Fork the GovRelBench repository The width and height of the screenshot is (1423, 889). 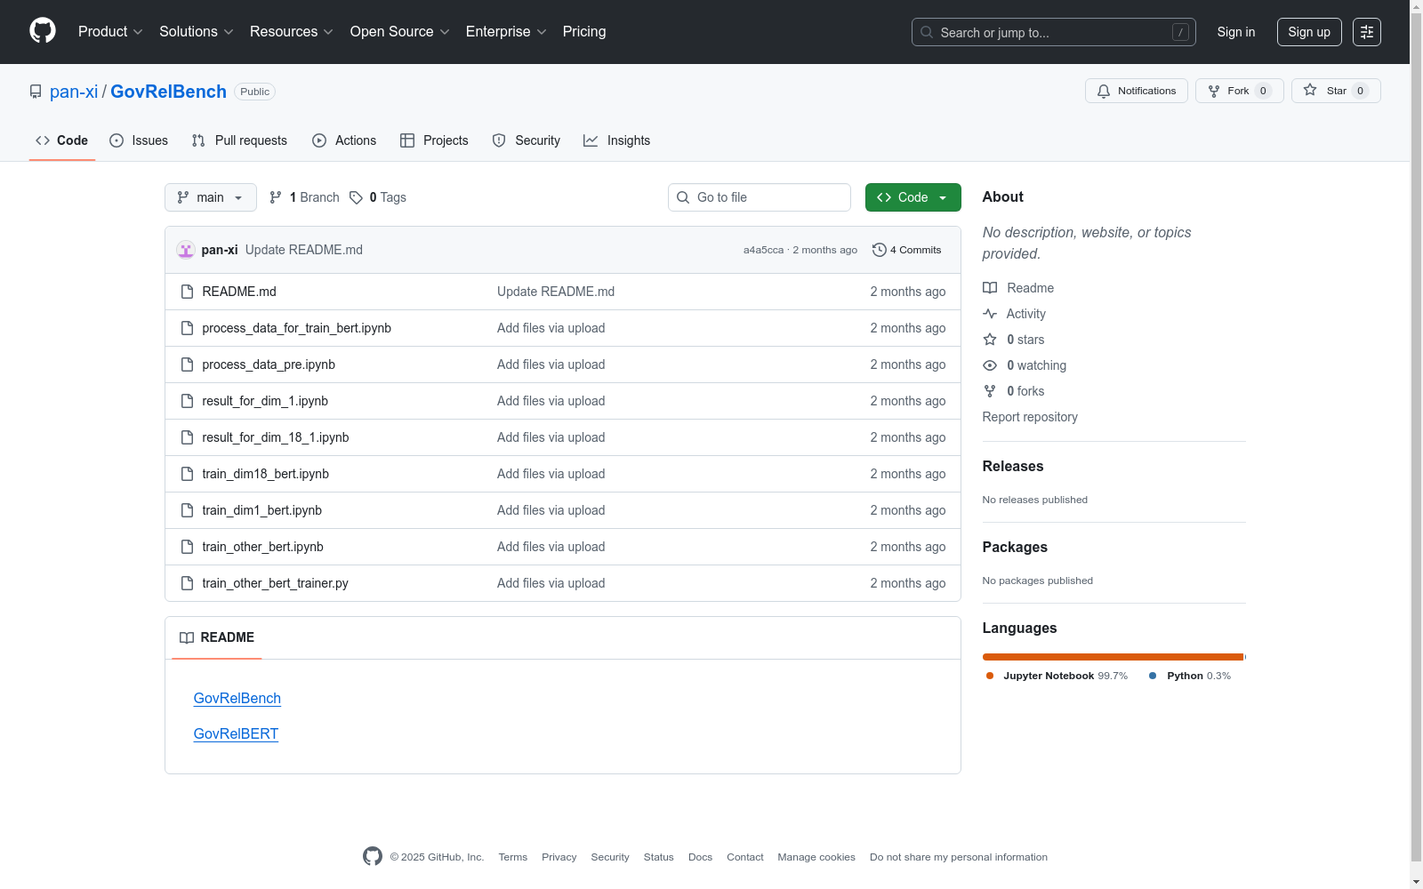click(1240, 91)
